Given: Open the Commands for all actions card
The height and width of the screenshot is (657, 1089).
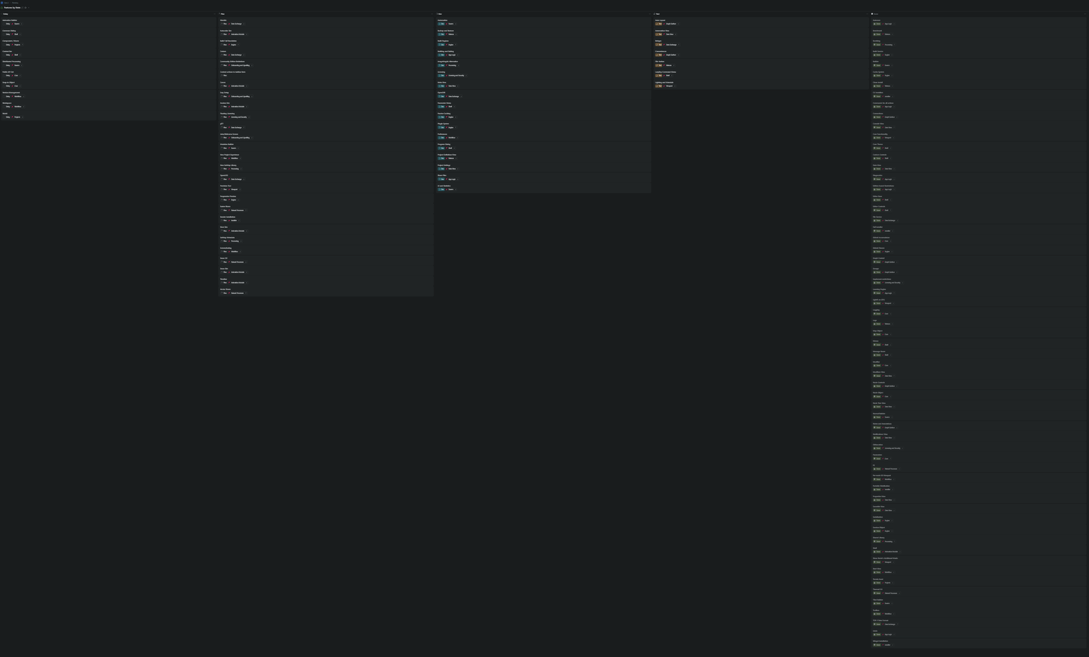Looking at the screenshot, I should point(883,103).
